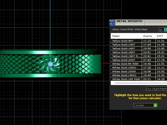Toggle the cyan switch beside Library
Image resolution: width=167 pixels, height=125 pixels.
[x=166, y=30]
